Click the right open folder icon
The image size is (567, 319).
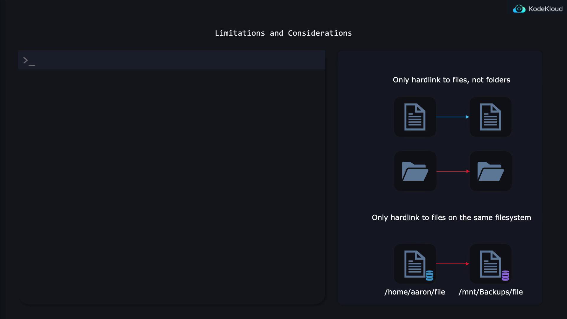pyautogui.click(x=491, y=171)
